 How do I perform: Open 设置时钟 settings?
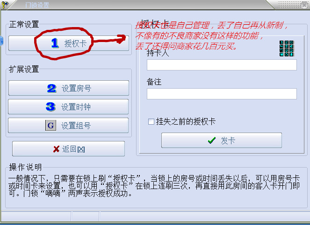pyautogui.click(x=68, y=107)
